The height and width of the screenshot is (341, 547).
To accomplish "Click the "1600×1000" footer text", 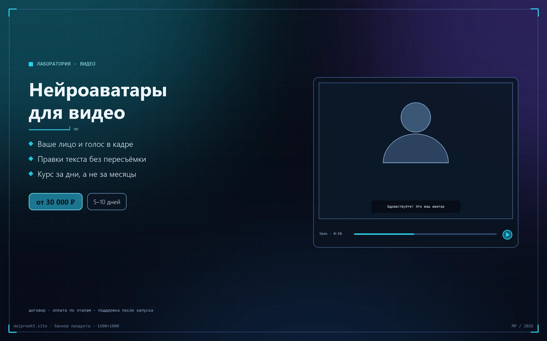I will click(108, 326).
